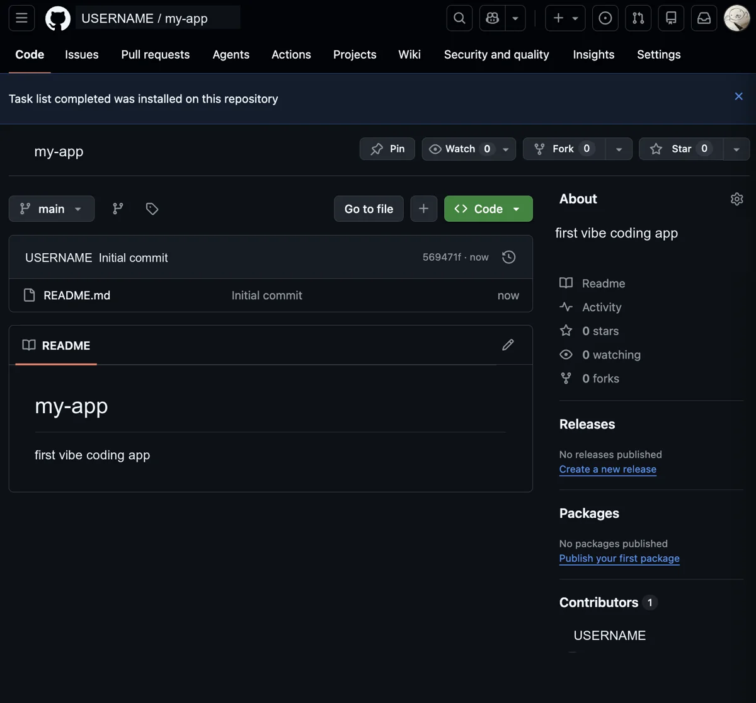Open the Packages heading link

click(589, 513)
